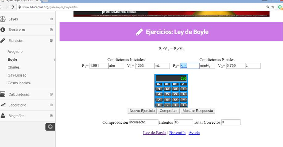Bookmark this page with the star icon
Viewport: 283px width, 147px height.
273,7
